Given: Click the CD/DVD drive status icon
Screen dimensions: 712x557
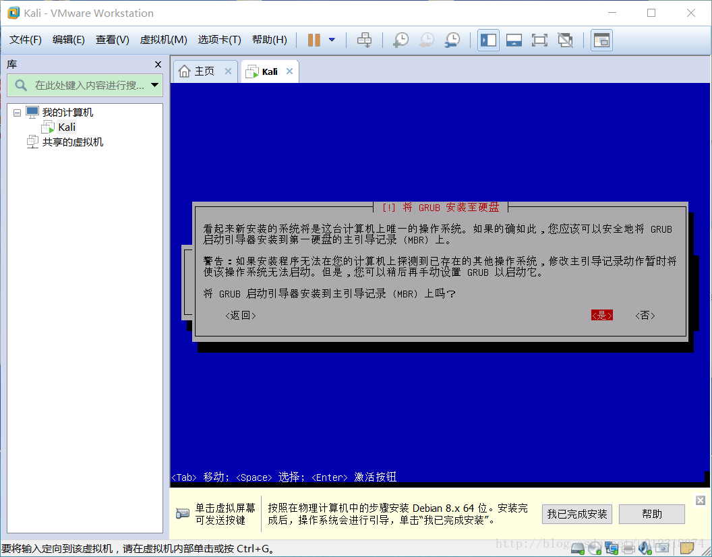Looking at the screenshot, I should click(x=595, y=549).
